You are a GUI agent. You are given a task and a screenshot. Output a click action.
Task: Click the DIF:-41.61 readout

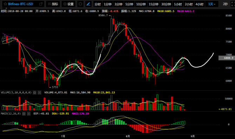pos(41,114)
